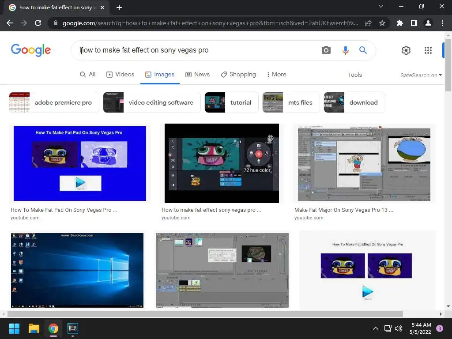This screenshot has width=452, height=339.
Task: Show hidden system tray icons
Action: (375, 328)
